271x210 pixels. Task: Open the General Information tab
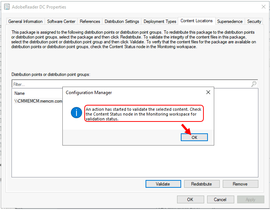click(25, 21)
